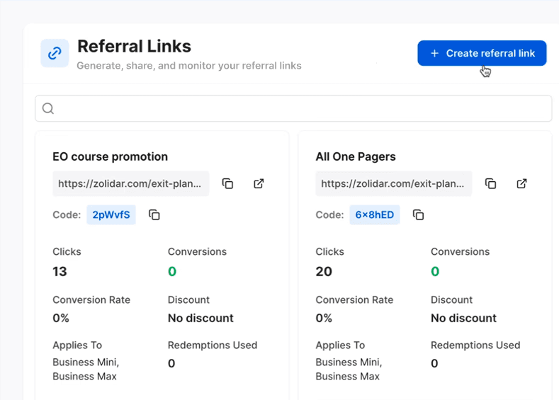Screen dimensions: 559x400
Task: Click the 13 clicks count value
Action: 60,271
